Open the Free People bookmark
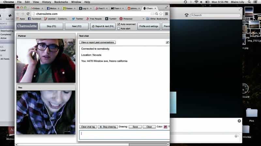 (94, 19)
